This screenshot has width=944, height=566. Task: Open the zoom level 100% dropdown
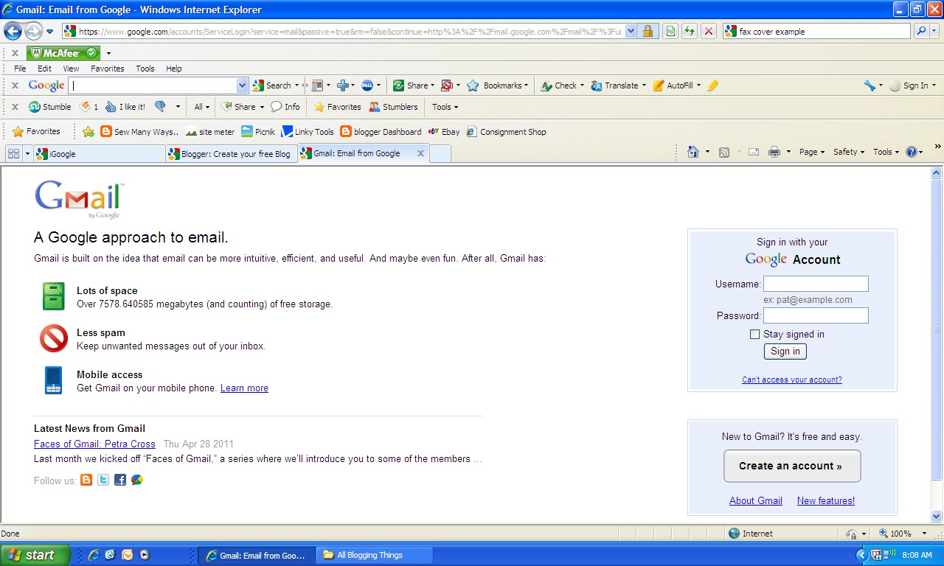[926, 534]
